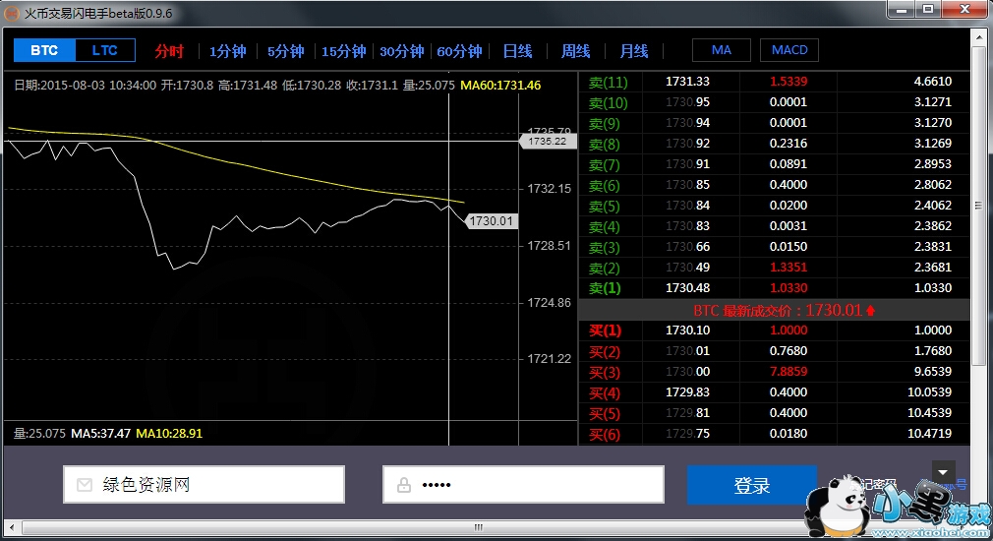Click the envelope icon in username field

point(84,485)
